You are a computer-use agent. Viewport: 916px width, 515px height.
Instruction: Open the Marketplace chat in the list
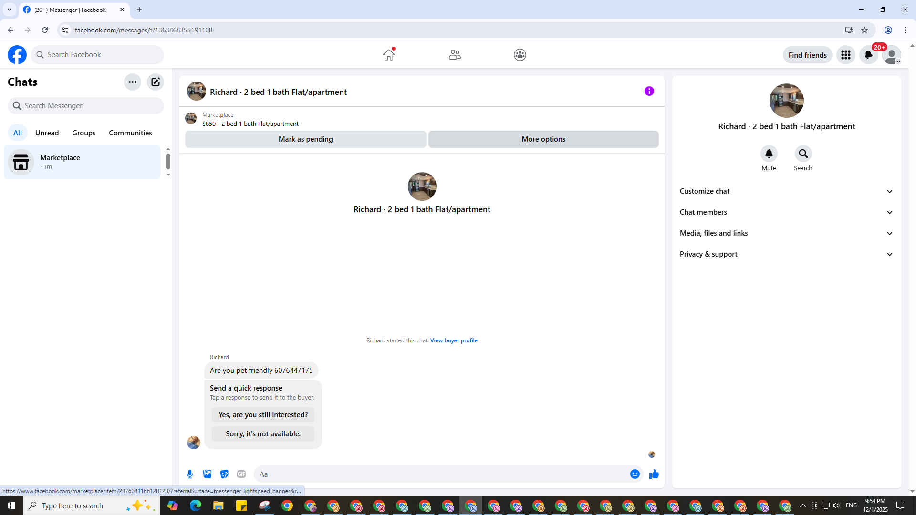tap(83, 162)
